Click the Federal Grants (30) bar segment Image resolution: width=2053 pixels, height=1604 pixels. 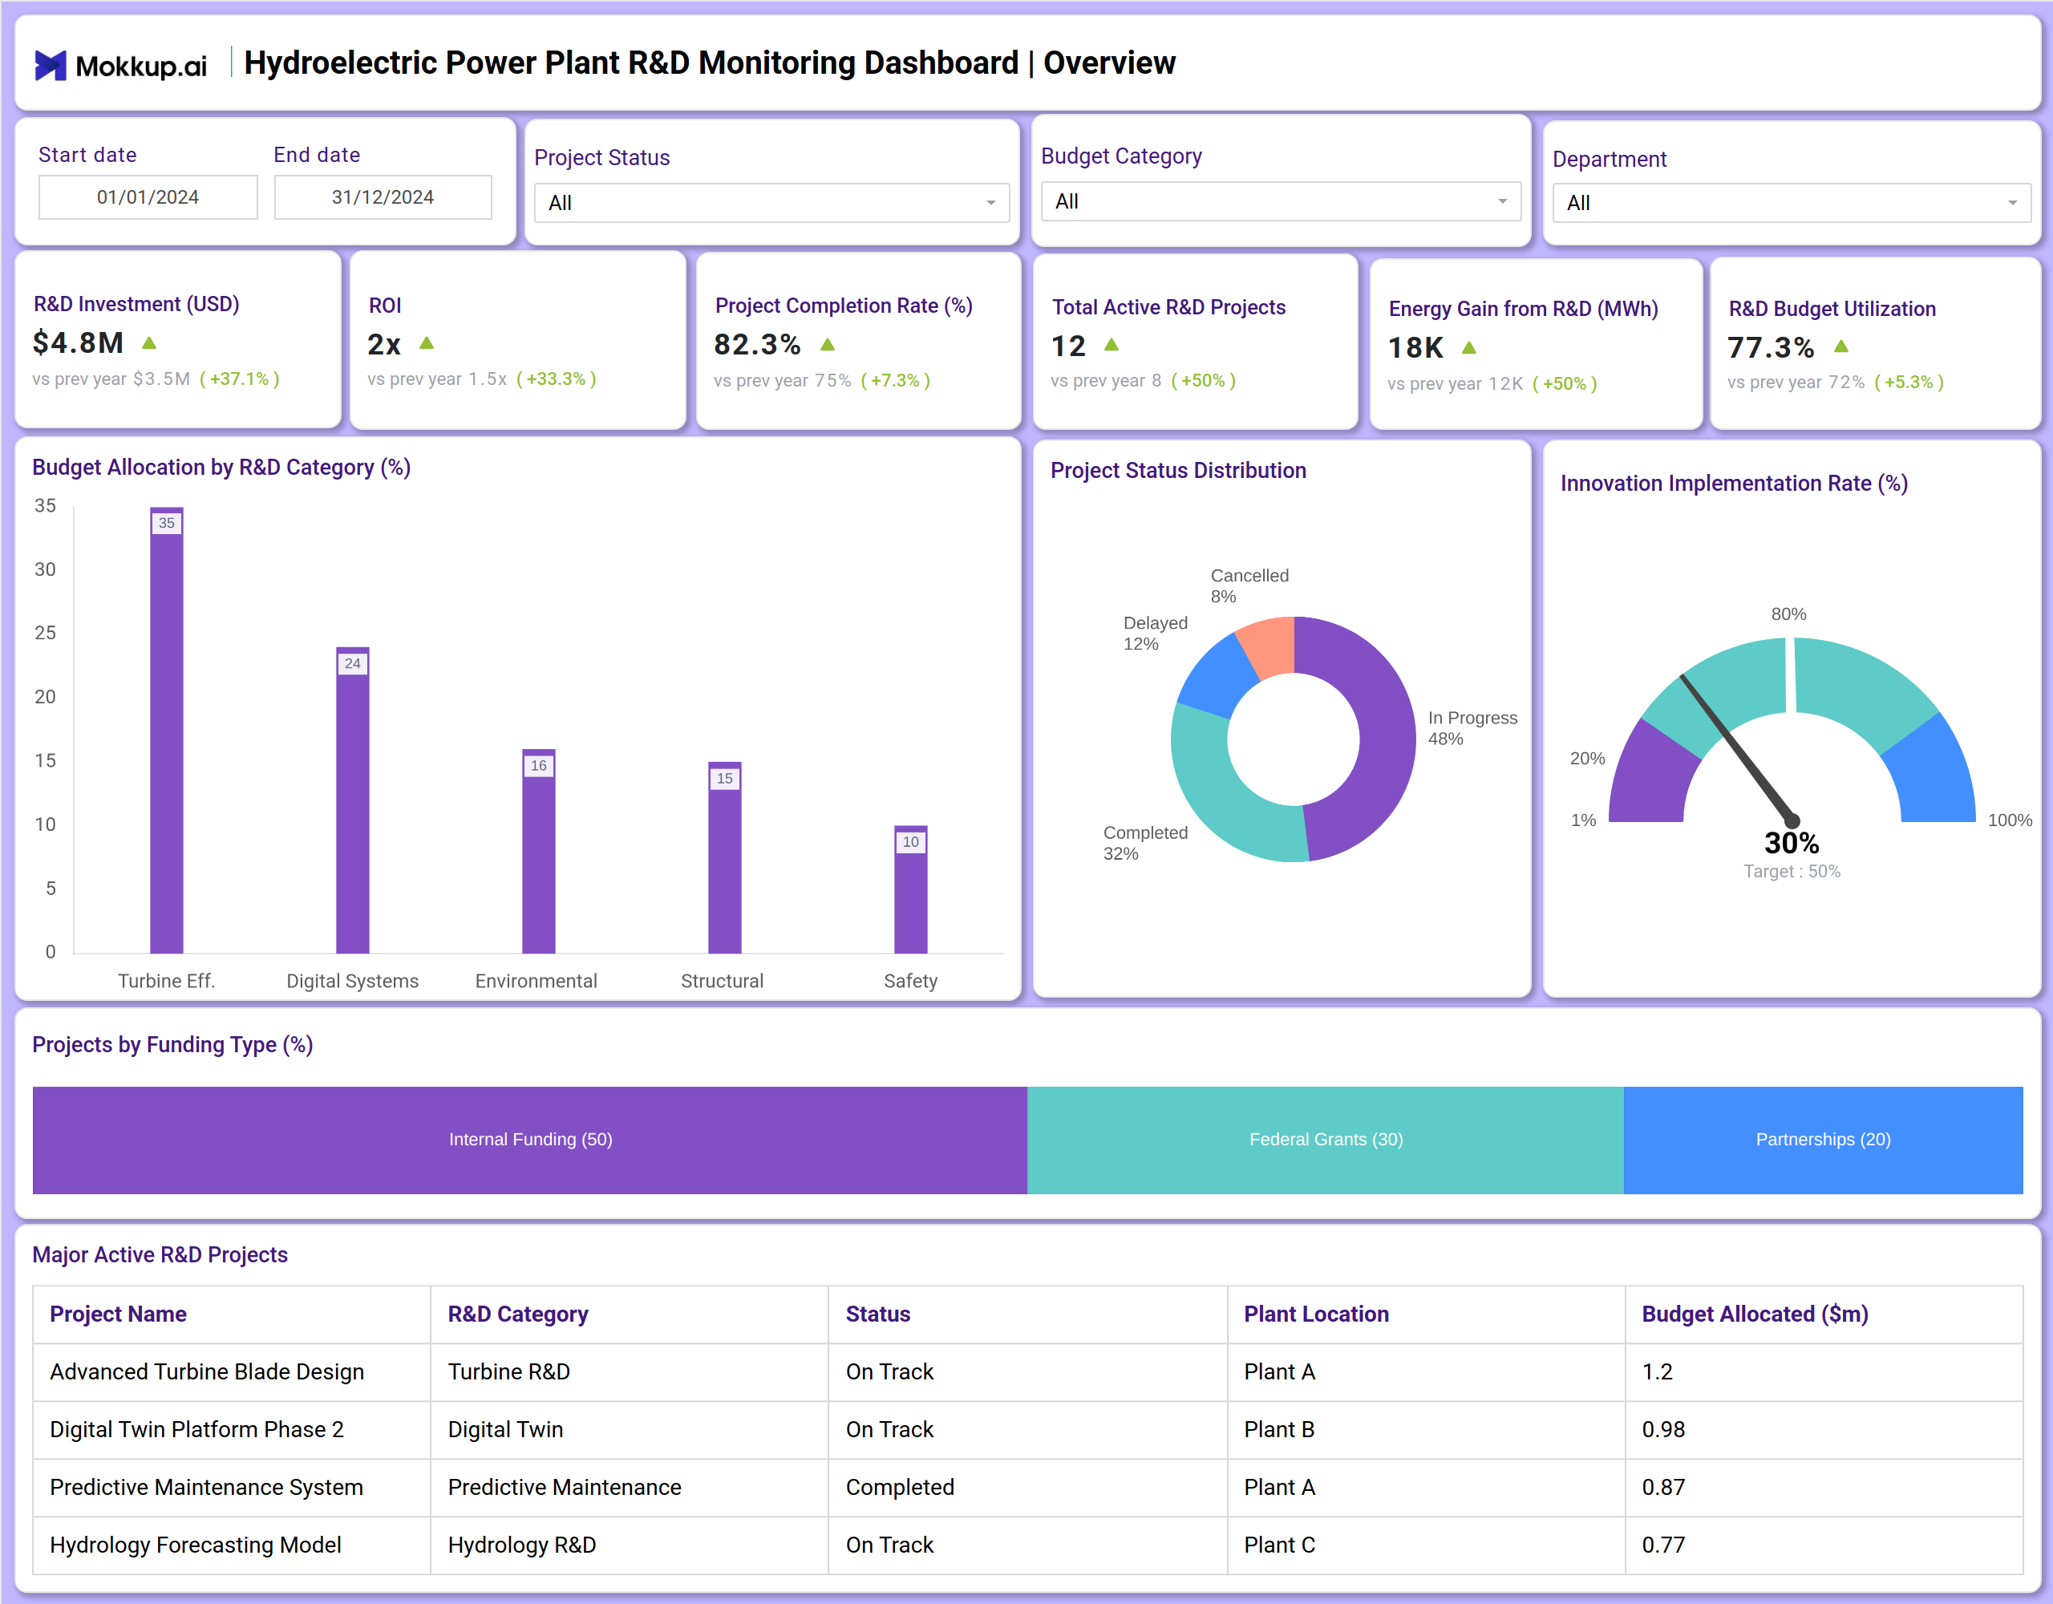(1326, 1140)
